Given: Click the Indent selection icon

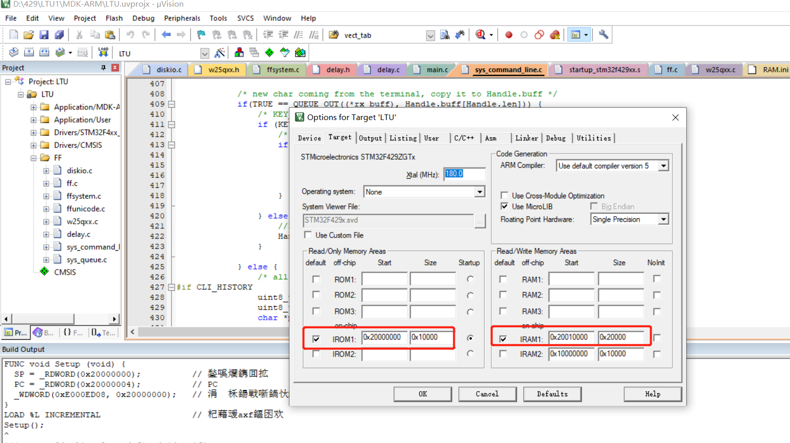Looking at the screenshot, I should [x=268, y=35].
